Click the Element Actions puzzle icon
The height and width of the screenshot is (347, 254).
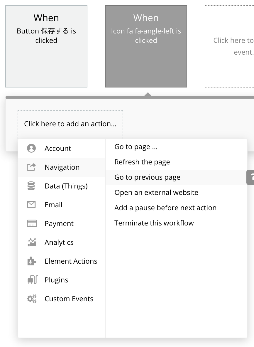[x=31, y=261]
